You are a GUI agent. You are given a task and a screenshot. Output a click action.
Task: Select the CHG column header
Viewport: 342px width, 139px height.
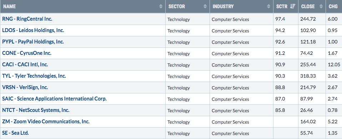coord(334,6)
